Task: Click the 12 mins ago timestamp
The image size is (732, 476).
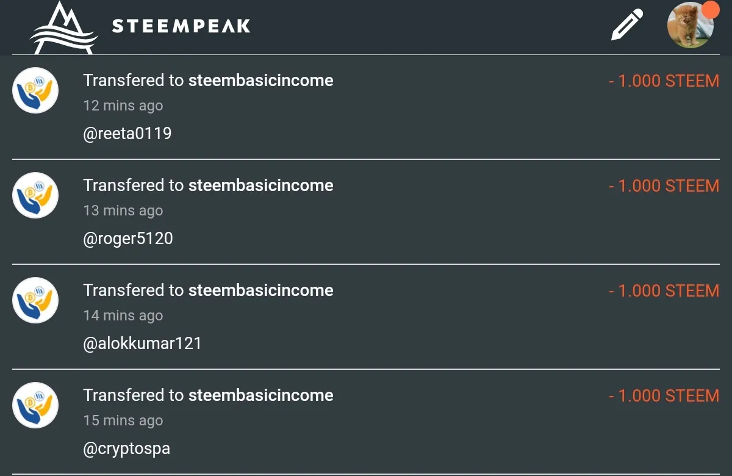Action: (123, 106)
